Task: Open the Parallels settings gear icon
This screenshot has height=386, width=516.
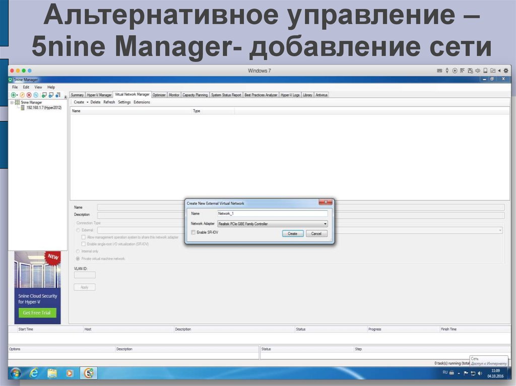Action: (506, 70)
